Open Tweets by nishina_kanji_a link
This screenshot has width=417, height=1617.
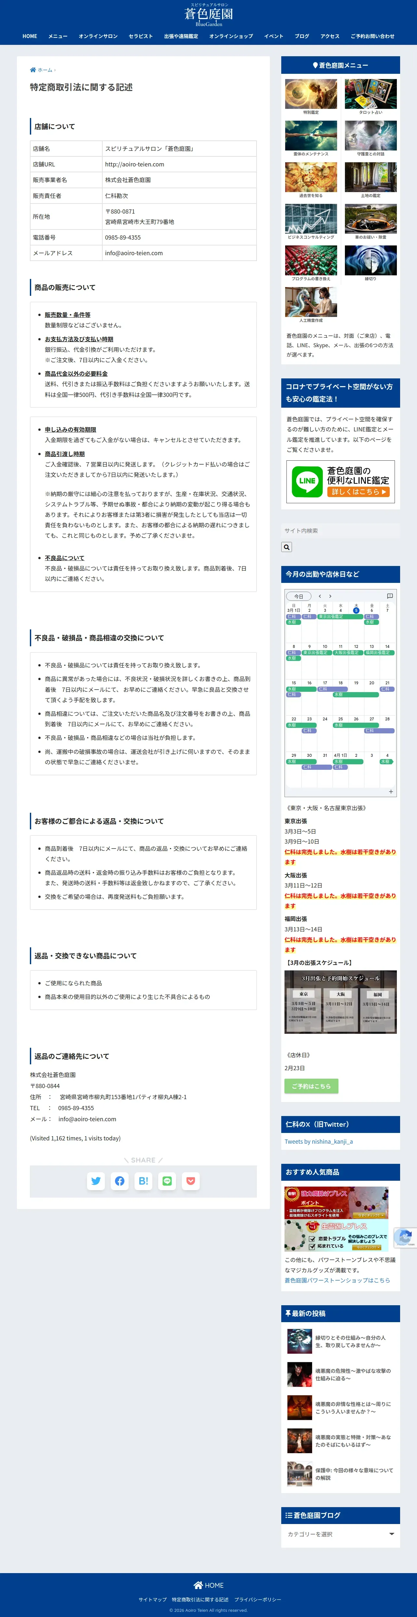319,1141
